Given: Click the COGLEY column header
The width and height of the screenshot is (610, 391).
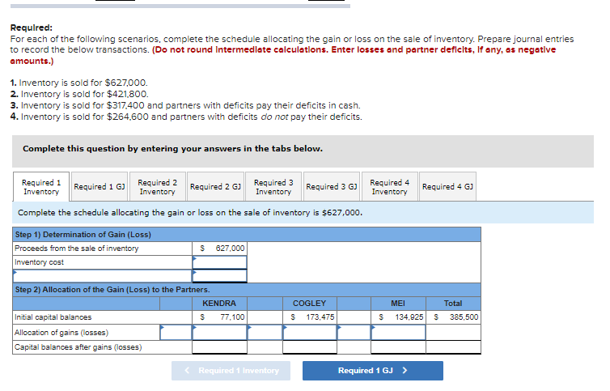Looking at the screenshot, I should click(309, 304).
